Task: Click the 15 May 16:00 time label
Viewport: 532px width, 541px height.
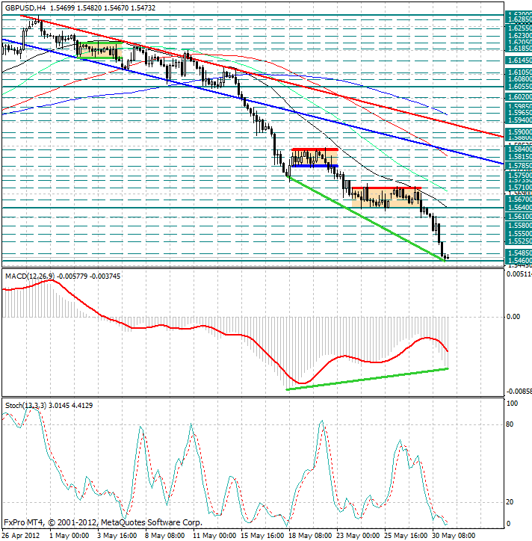Action: [x=262, y=536]
